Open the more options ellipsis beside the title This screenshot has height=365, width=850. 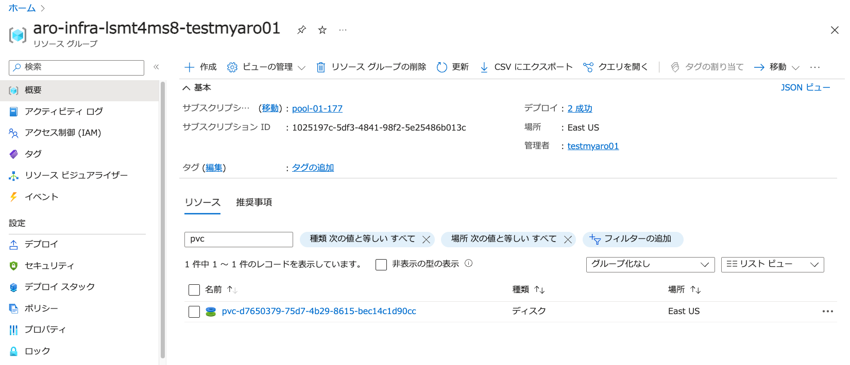(x=343, y=30)
